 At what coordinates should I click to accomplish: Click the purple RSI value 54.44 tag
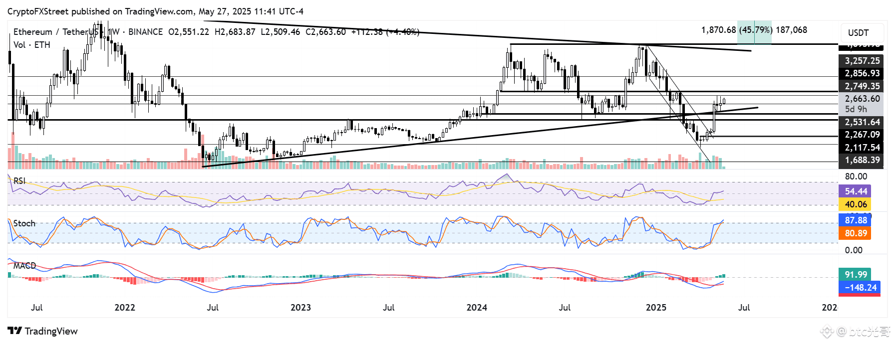[856, 191]
